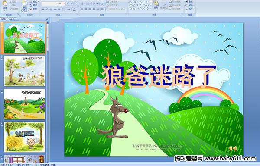The height and width of the screenshot is (166, 260).
Task: Click the Paste icon in the clipboard group
Action: [5, 3]
